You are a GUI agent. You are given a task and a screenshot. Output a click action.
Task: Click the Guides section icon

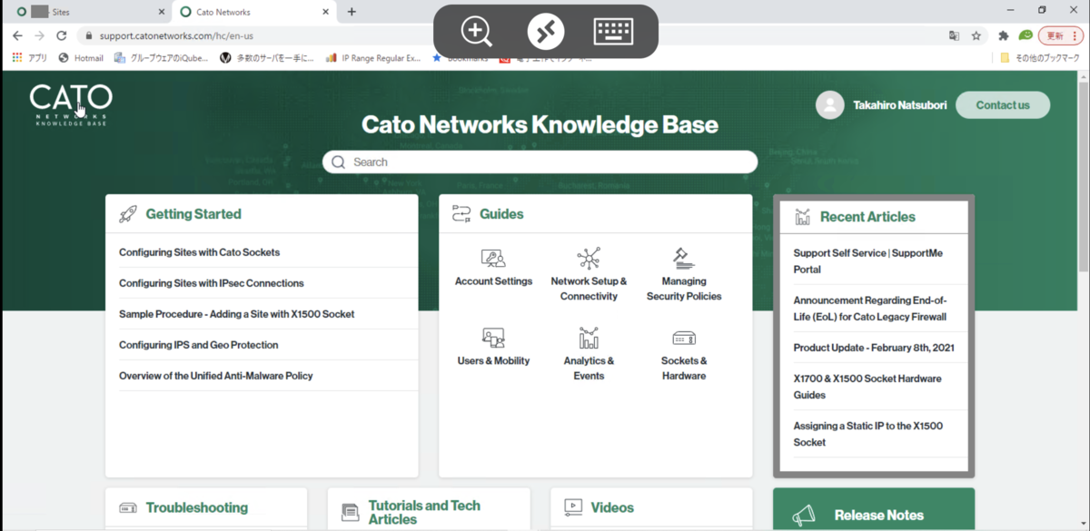pos(461,214)
